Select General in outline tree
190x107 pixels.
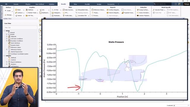[x=12, y=32]
